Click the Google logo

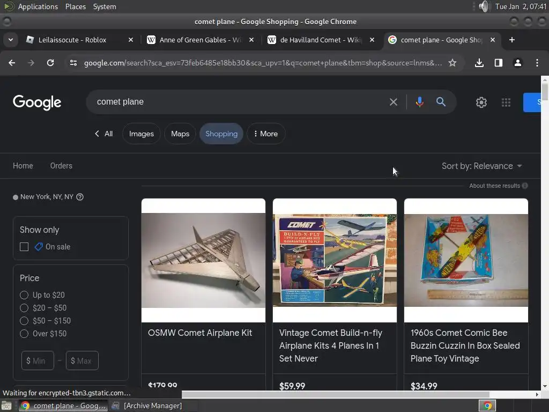pyautogui.click(x=37, y=102)
